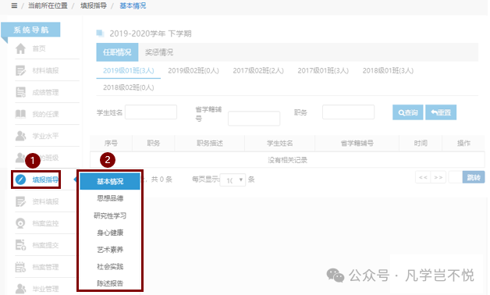Click 填报指导 breadcrumb link
This screenshot has width=490, height=295.
[x=94, y=5]
